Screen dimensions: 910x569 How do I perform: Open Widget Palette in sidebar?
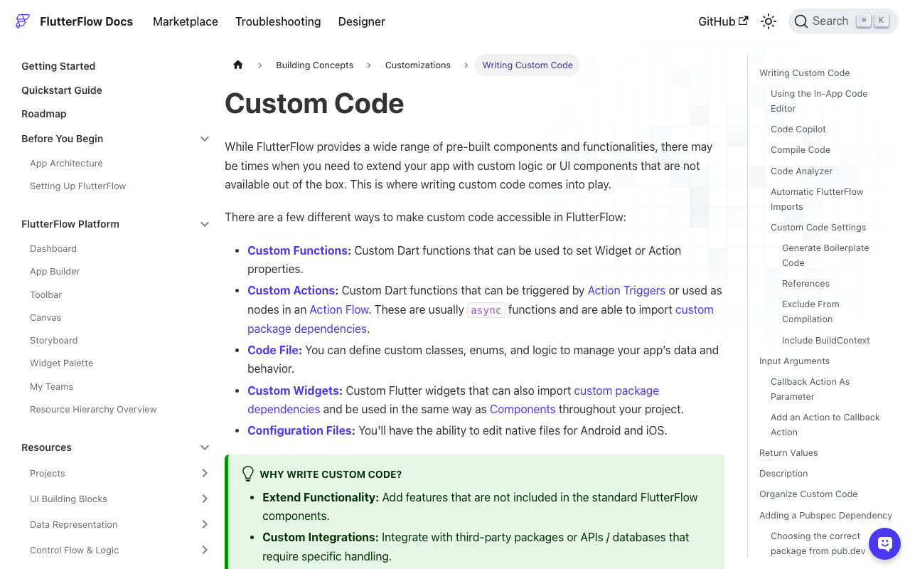(62, 363)
